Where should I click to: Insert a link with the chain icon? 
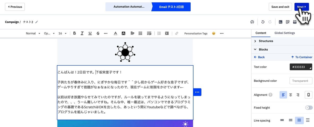(177, 33)
